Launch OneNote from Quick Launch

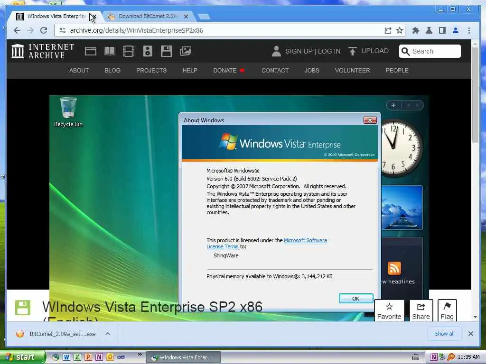coord(99,357)
